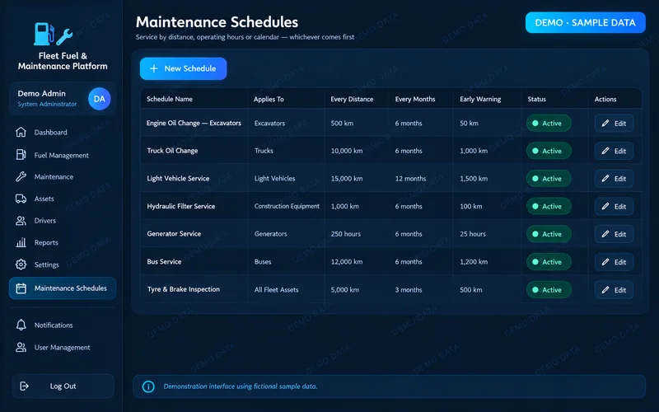Screen dimensions: 659x412
Task: Click the 'Construction Equipment' cell
Action: point(287,206)
